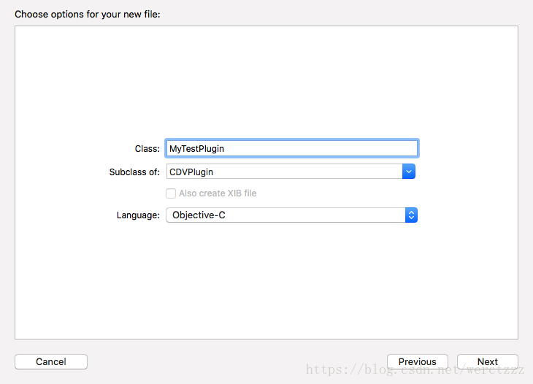This screenshot has width=533, height=384.
Task: Click the Class name input field
Action: (291, 148)
